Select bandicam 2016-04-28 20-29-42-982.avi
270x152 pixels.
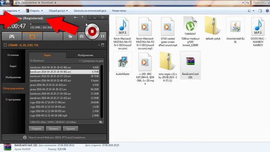click(65, 68)
